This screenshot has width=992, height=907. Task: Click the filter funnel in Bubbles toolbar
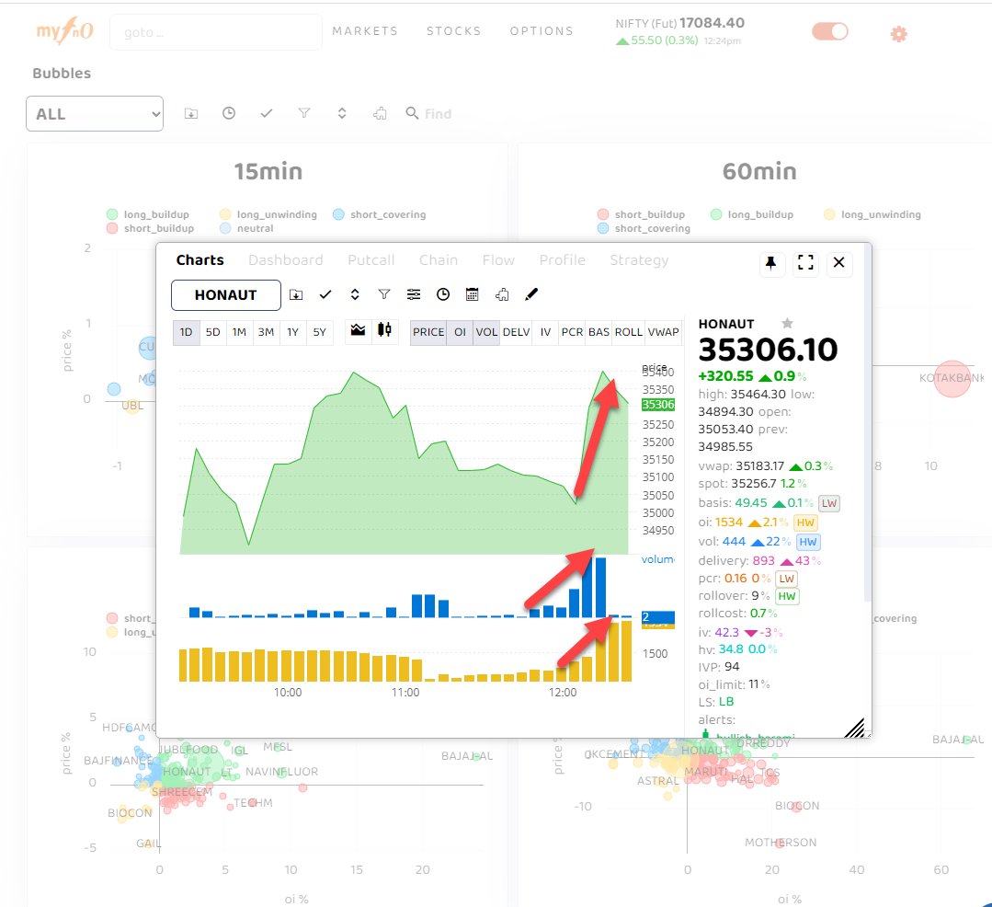click(x=304, y=112)
